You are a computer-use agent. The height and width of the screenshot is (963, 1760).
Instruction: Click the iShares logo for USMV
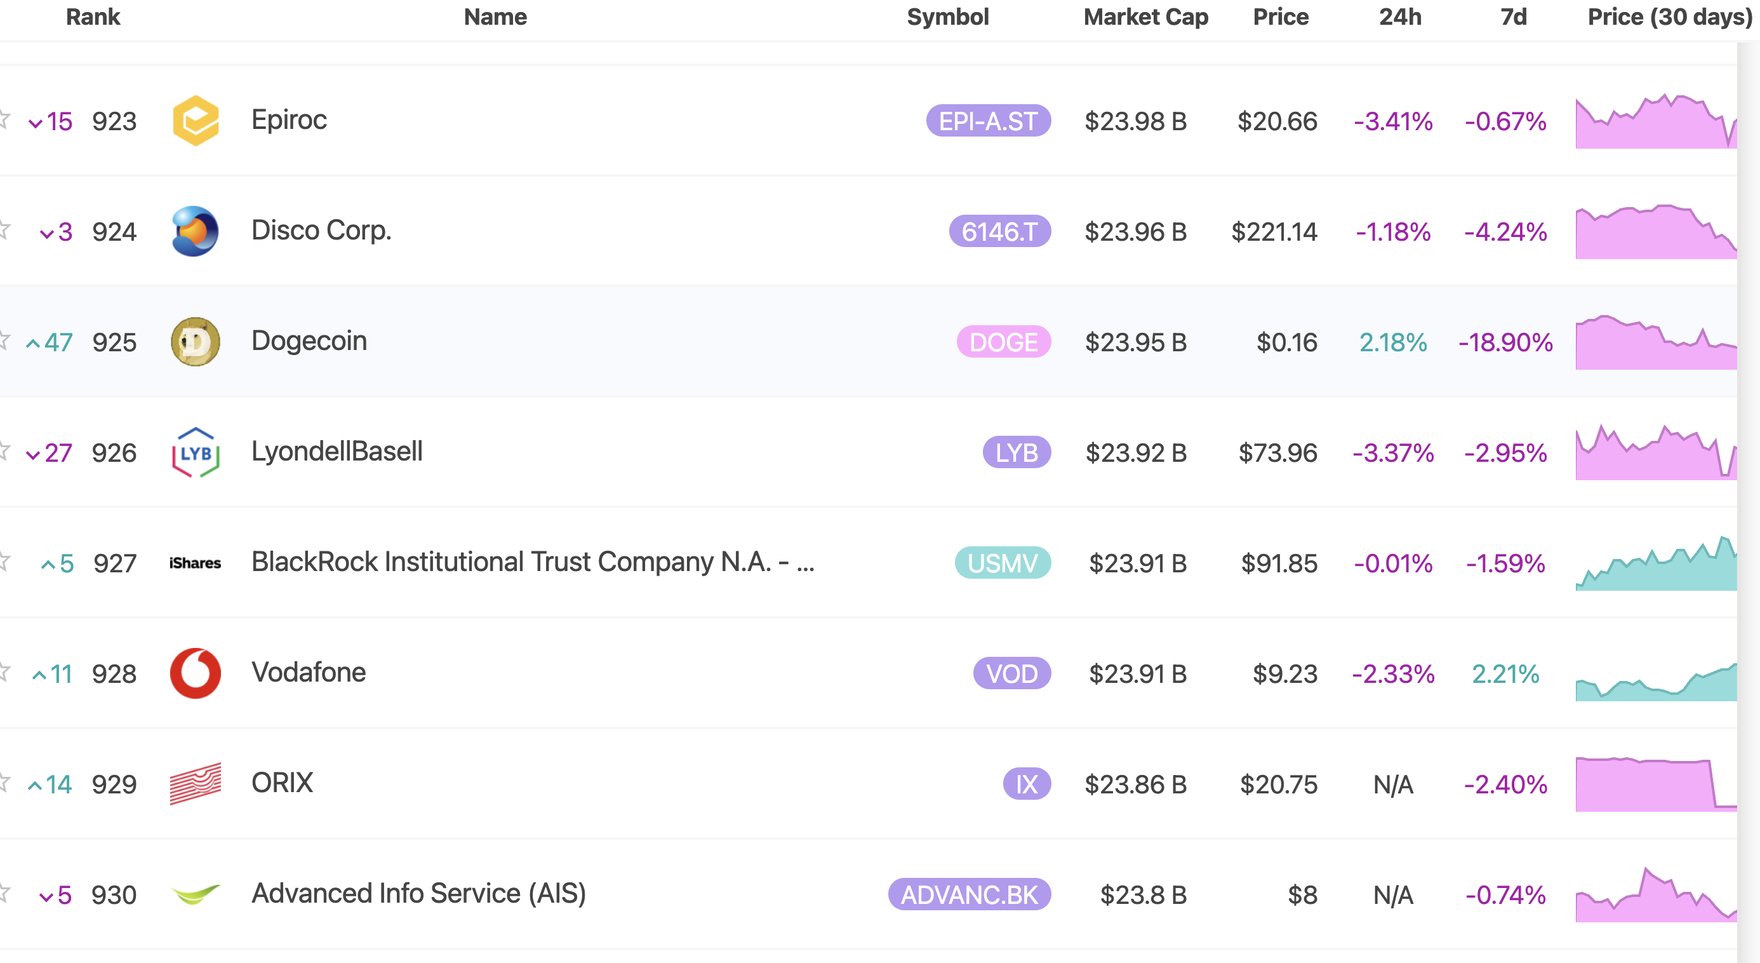(x=196, y=563)
